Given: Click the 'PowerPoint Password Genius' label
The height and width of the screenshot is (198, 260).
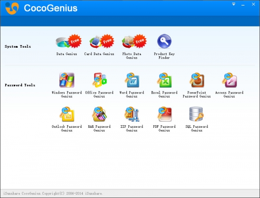Looking at the screenshot, I should tap(197, 94).
